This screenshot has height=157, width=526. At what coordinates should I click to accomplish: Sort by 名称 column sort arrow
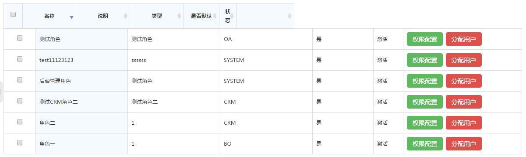[x=71, y=17]
